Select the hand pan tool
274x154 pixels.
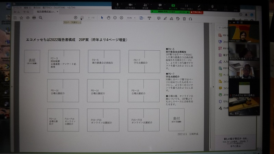tap(108, 18)
